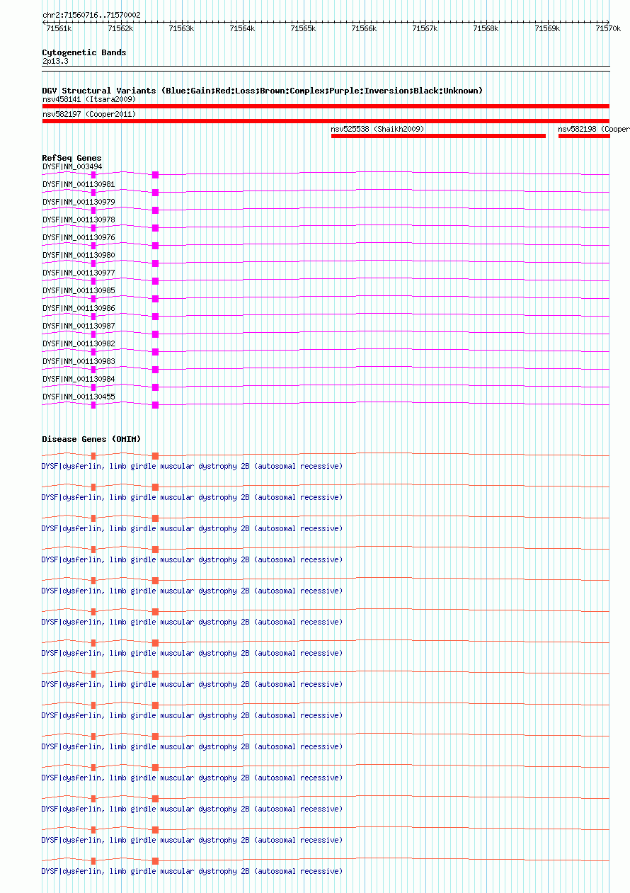Open transcript DYSF|NM_001130983

click(x=79, y=361)
